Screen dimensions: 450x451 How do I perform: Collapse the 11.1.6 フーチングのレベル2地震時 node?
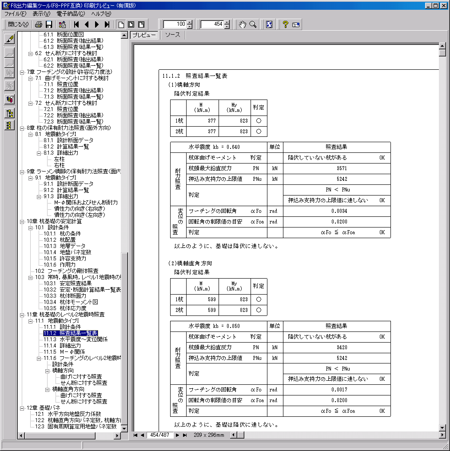pos(39,359)
